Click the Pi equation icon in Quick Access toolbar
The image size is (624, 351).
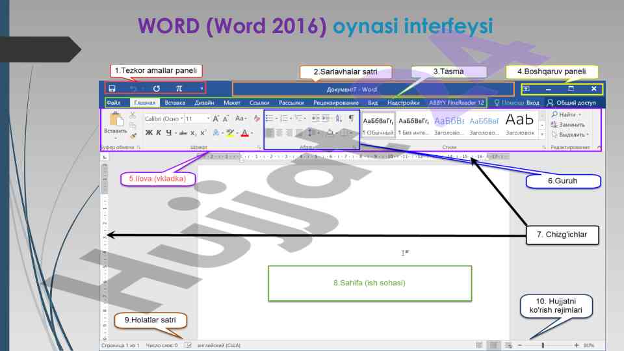tap(179, 88)
